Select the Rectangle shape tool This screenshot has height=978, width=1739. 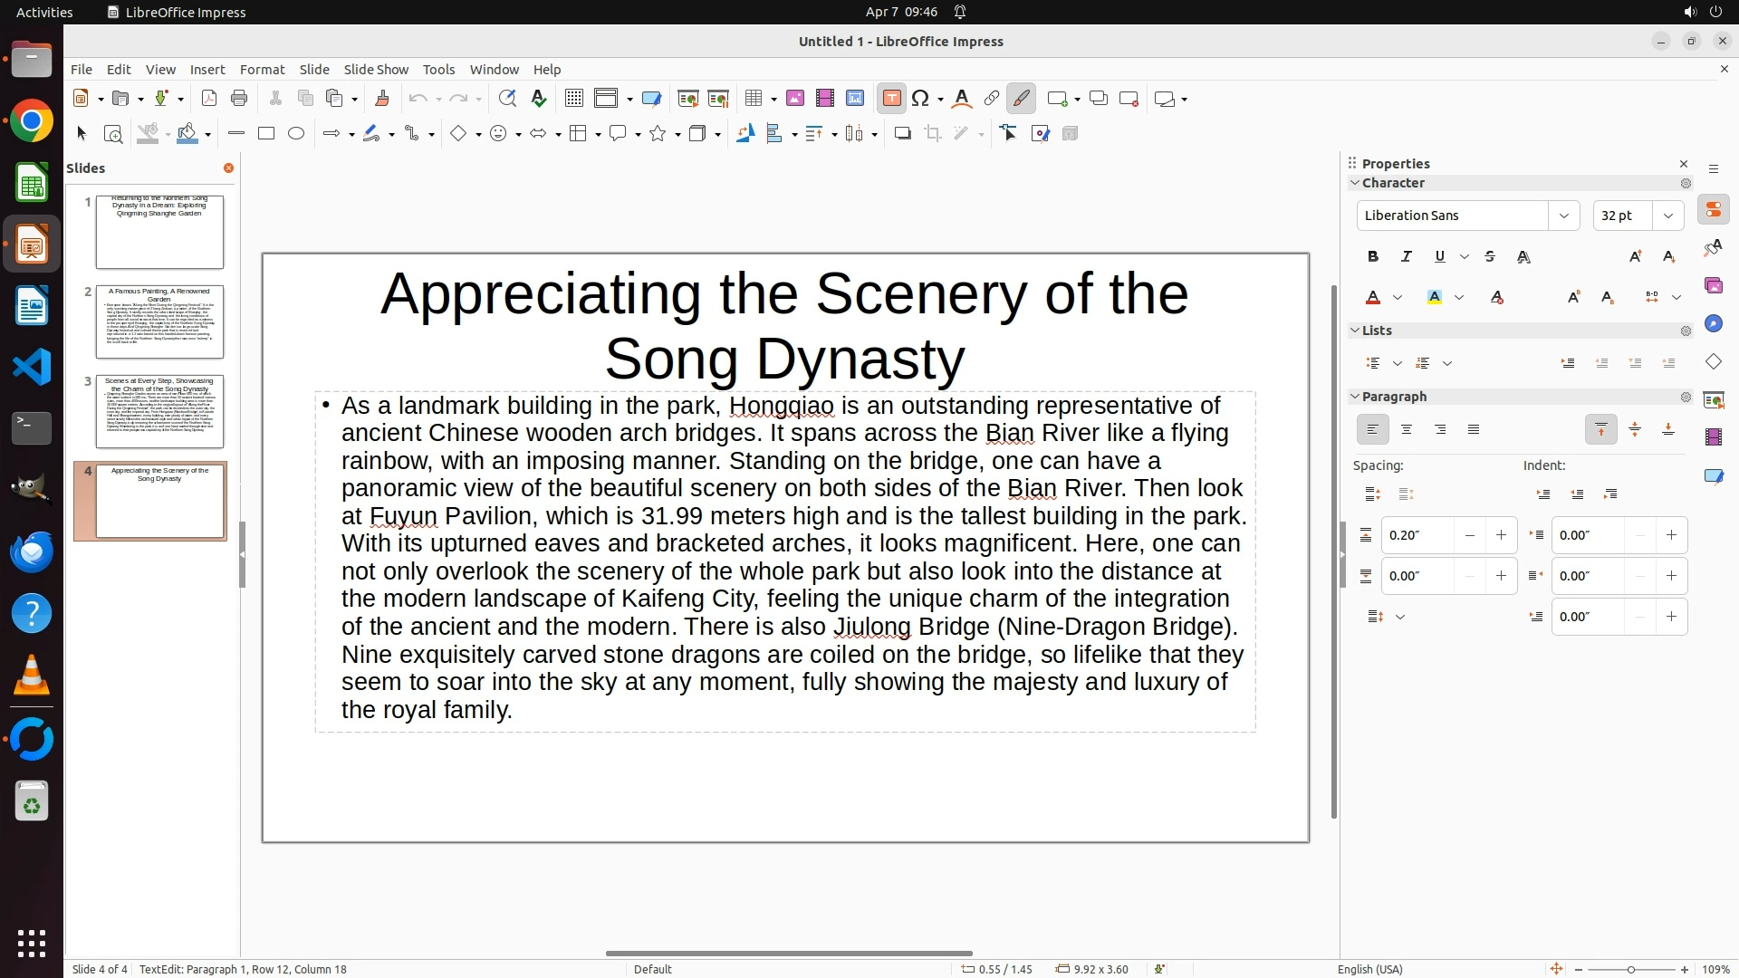pos(266,134)
